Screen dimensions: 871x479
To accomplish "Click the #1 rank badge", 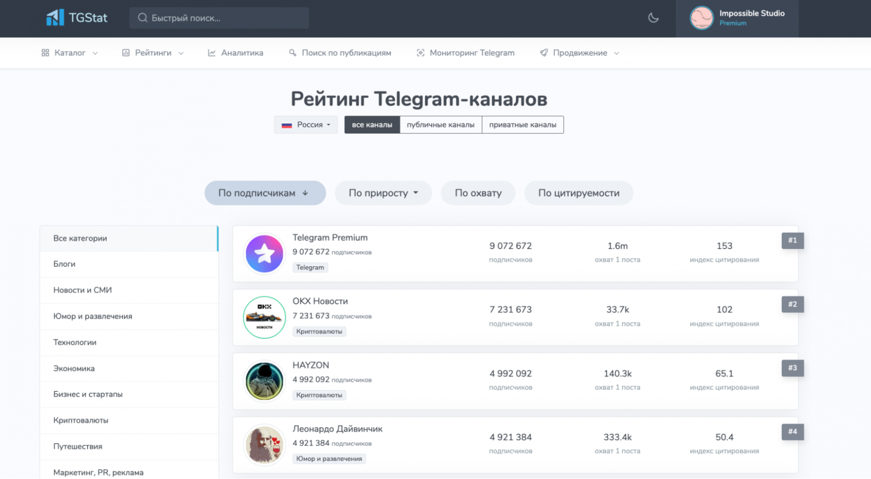I will [793, 240].
